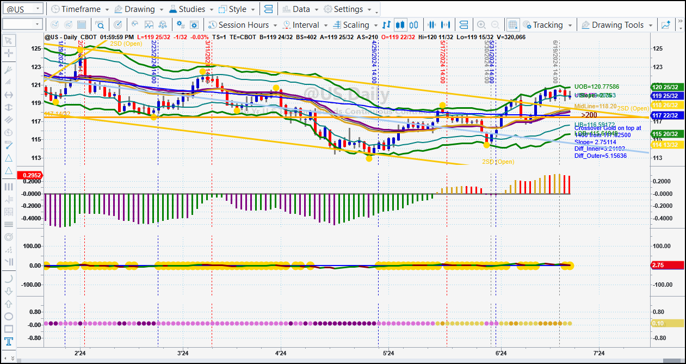686x364 pixels.
Task: Select the parallel lines channel tool
Action: 9,120
